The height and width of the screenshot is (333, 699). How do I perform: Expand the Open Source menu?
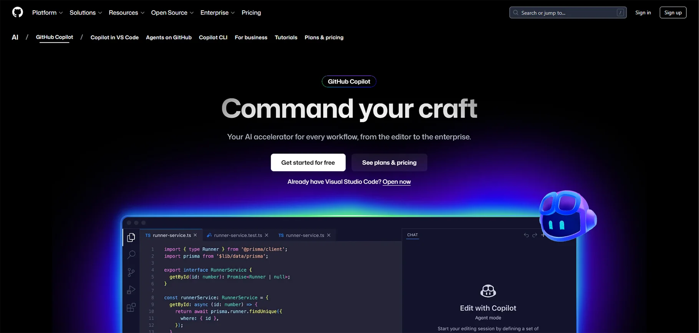pyautogui.click(x=172, y=13)
